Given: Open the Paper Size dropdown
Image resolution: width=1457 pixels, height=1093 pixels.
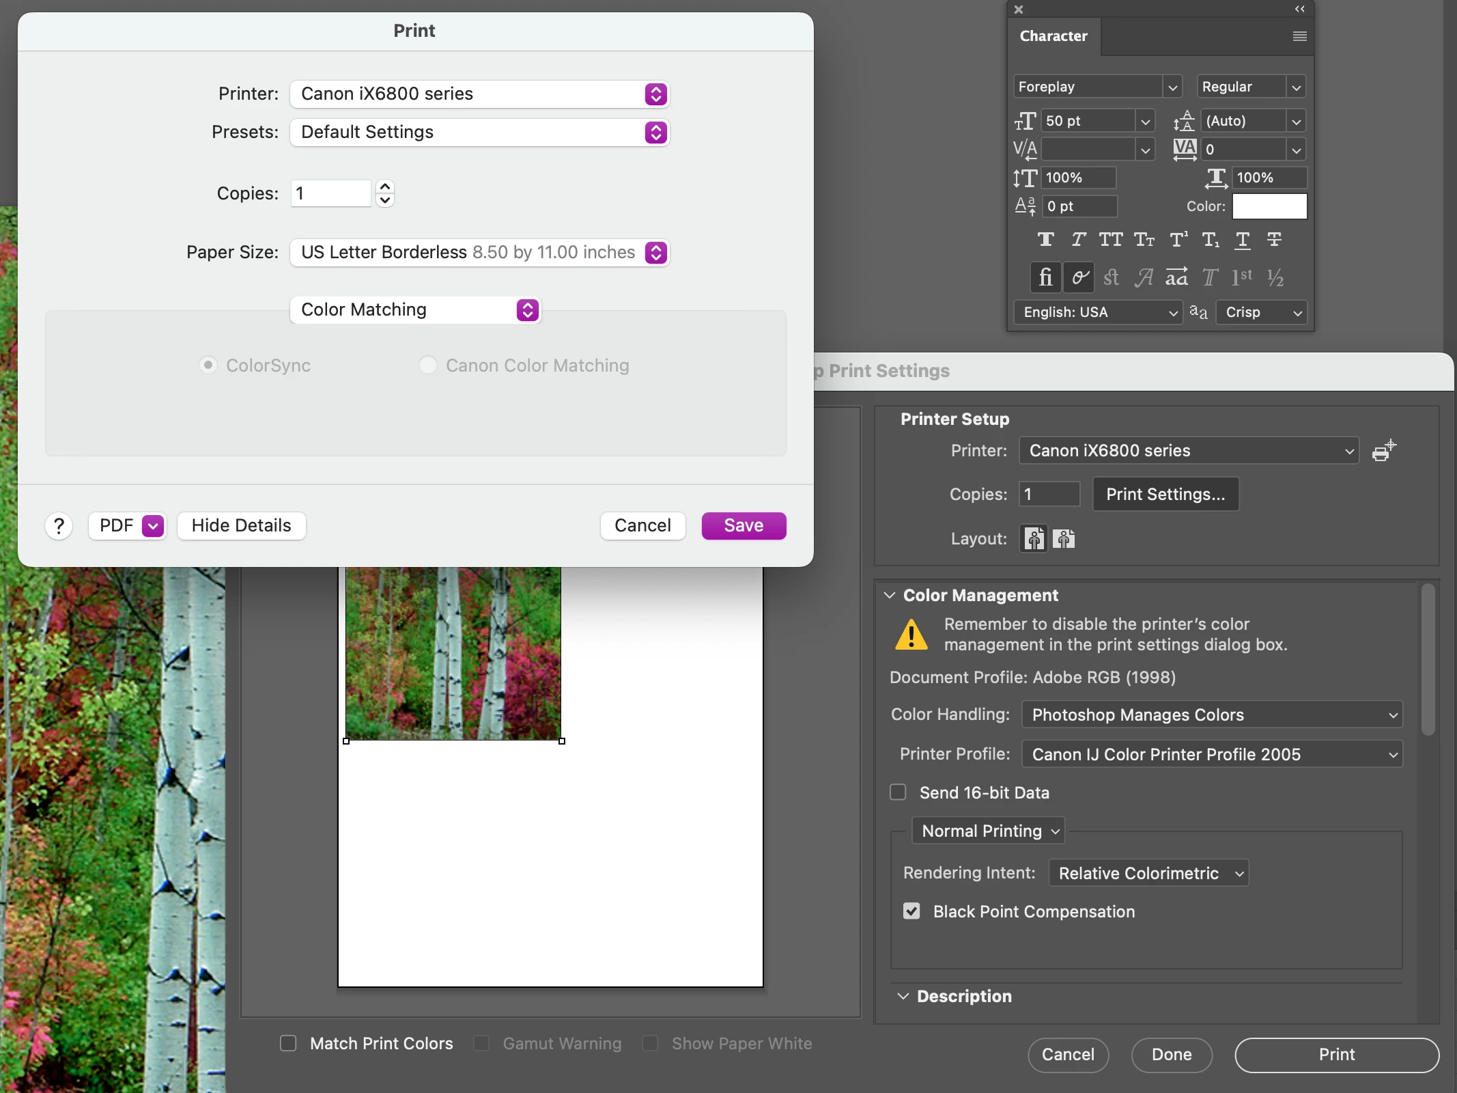Looking at the screenshot, I should pyautogui.click(x=479, y=252).
